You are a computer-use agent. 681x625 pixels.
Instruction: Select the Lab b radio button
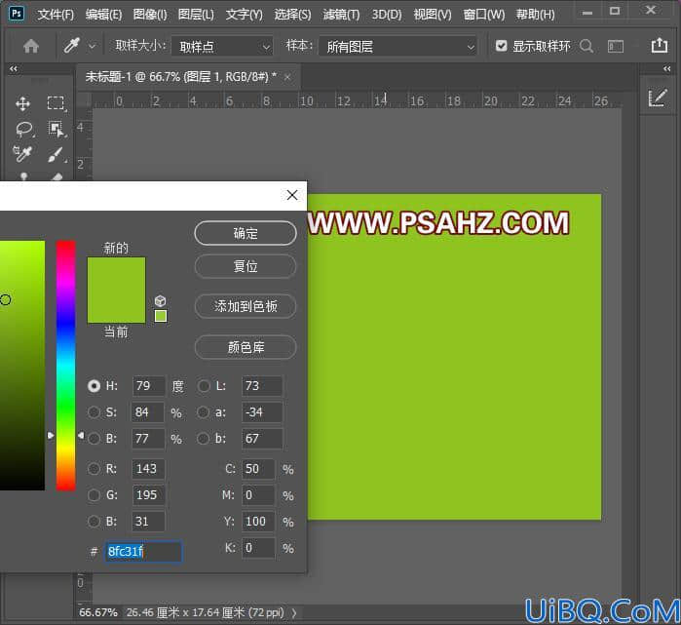click(x=204, y=439)
